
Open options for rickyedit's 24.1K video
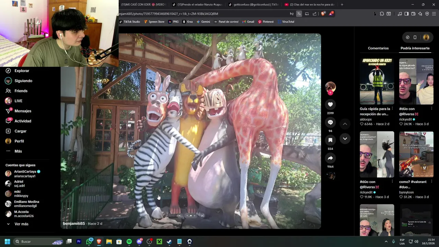coord(432,108)
